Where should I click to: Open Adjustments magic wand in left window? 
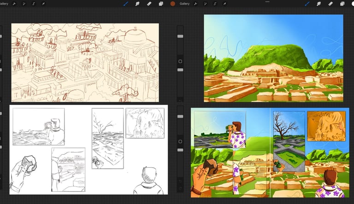[24, 4]
